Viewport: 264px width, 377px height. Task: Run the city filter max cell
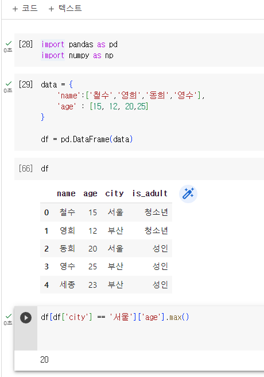[x=26, y=318]
